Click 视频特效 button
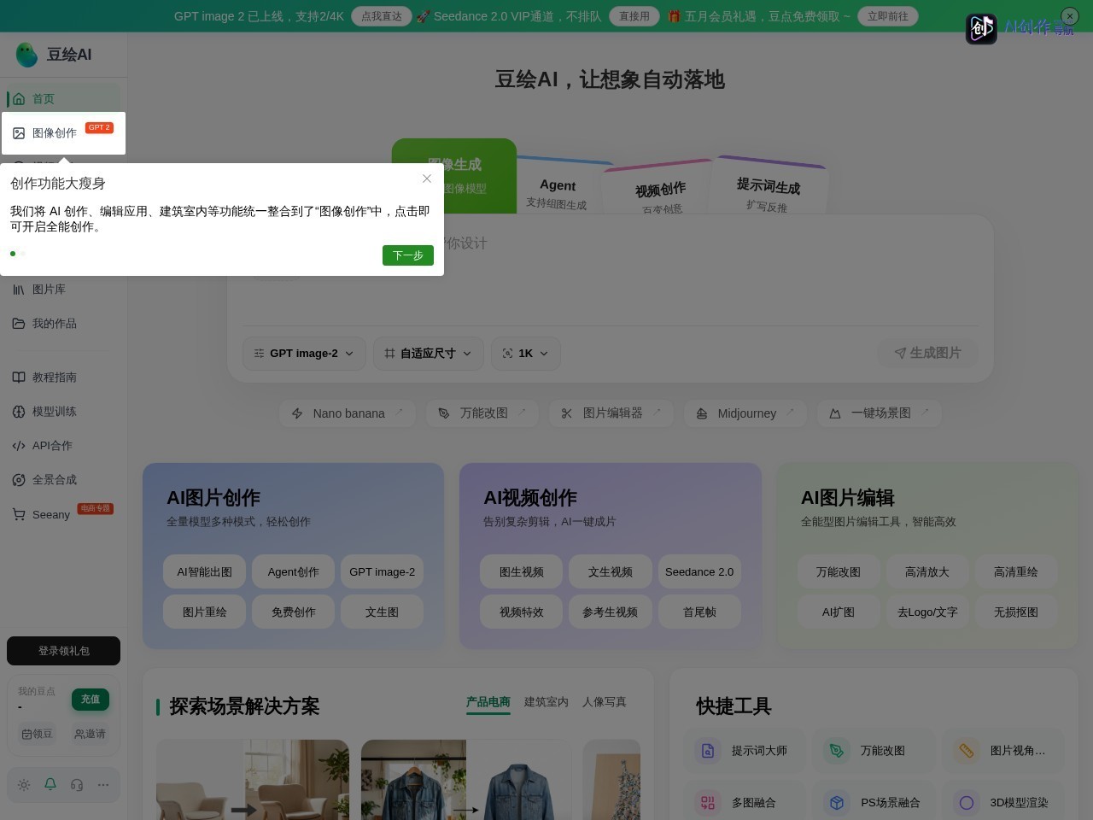This screenshot has height=820, width=1093. click(x=522, y=612)
